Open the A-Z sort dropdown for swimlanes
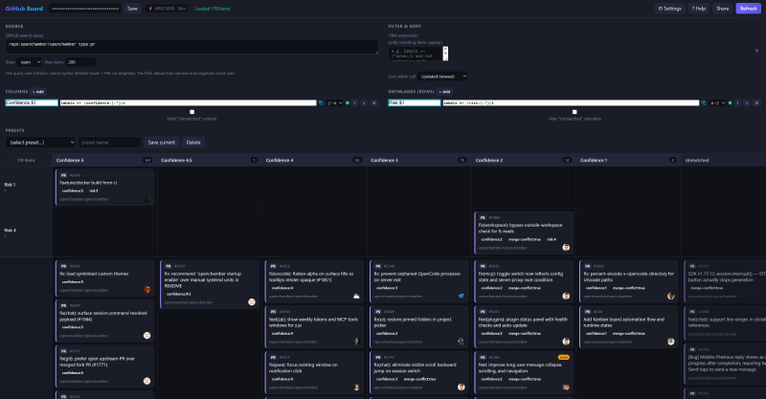Viewport: 766px width, 399px height. [x=717, y=103]
